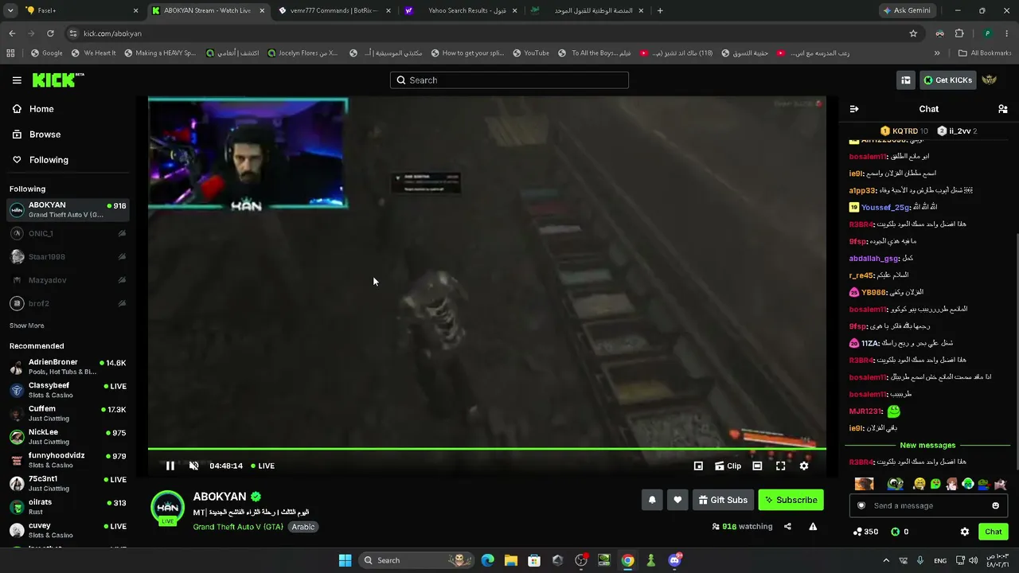Open video player settings gear
The height and width of the screenshot is (573, 1019).
pos(804,466)
